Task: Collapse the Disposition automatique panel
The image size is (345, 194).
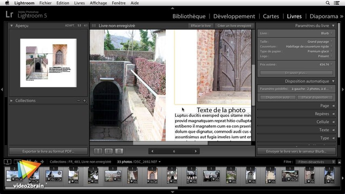Action: 333,81
